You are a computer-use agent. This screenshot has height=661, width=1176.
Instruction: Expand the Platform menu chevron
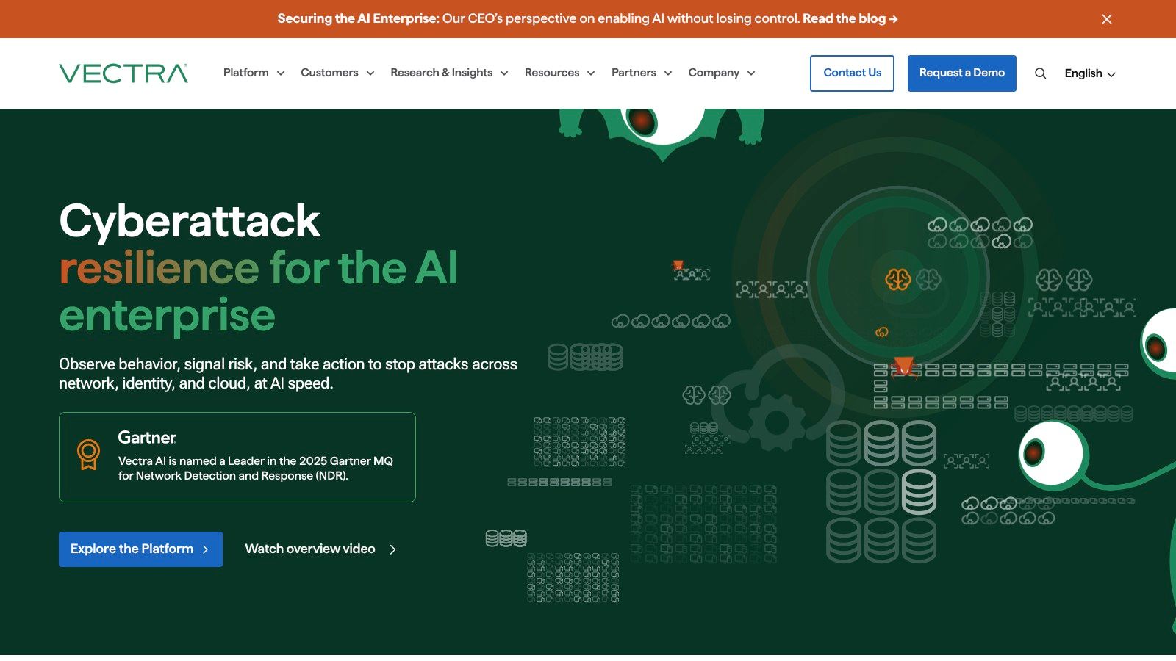click(281, 73)
